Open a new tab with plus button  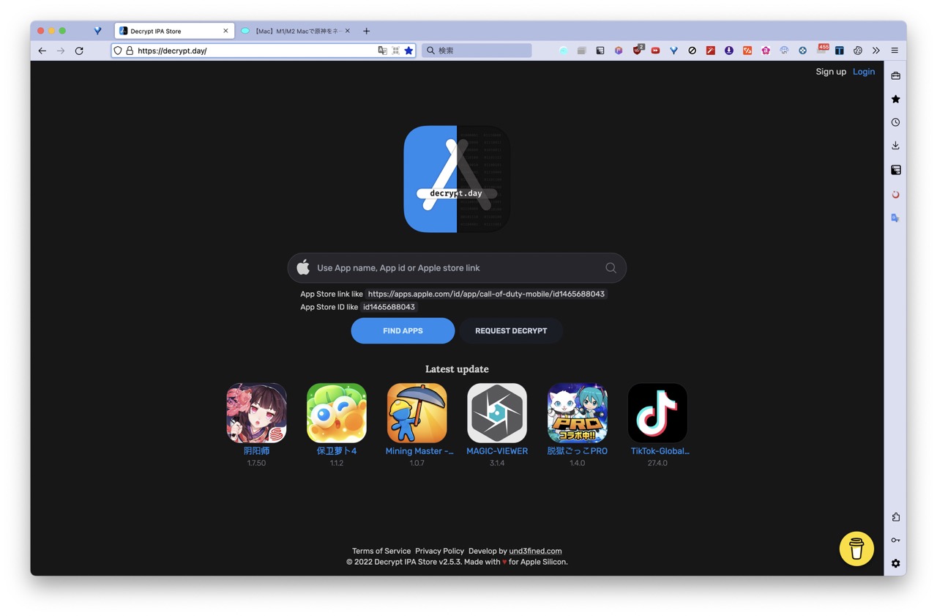366,31
